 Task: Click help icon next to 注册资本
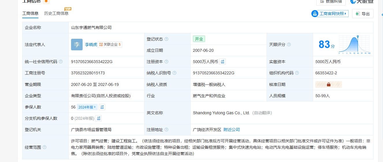coord(166,62)
